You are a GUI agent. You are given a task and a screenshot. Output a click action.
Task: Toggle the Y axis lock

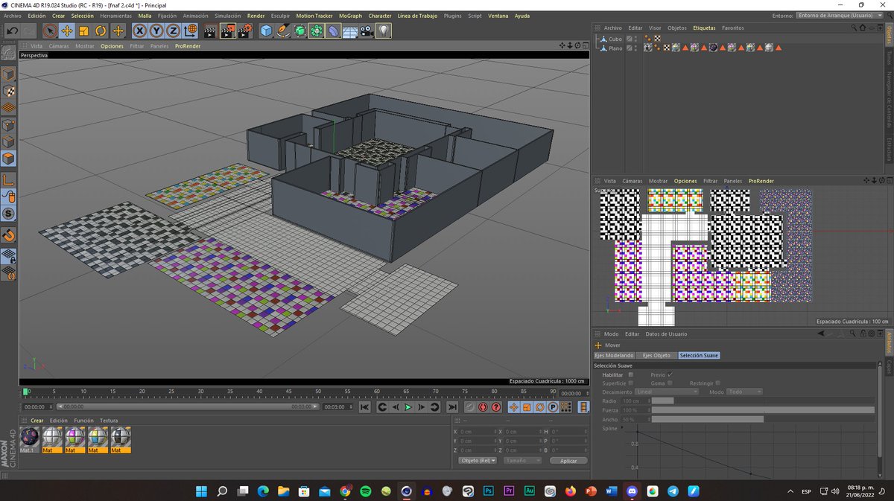pyautogui.click(x=156, y=31)
